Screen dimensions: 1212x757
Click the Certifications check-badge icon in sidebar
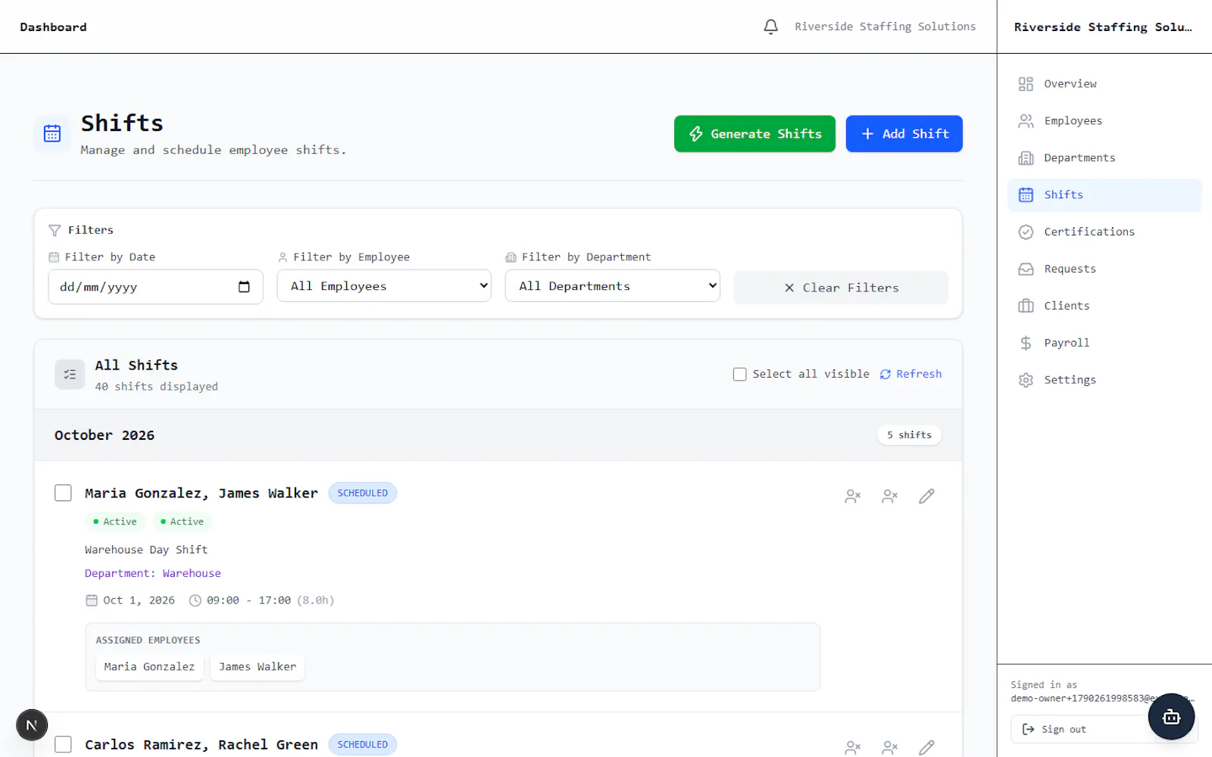(x=1026, y=232)
